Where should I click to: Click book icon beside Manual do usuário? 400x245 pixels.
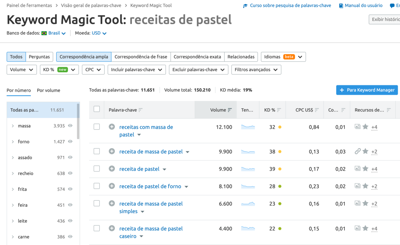pos(341,6)
